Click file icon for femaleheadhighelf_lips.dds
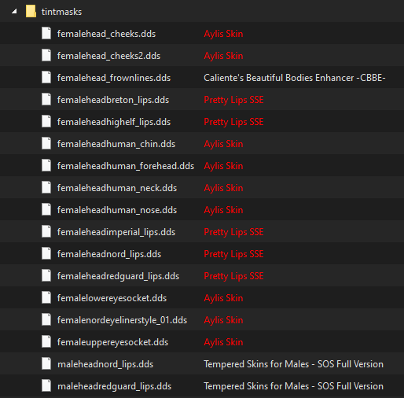Screen dimensions: 404x398 tap(46, 122)
